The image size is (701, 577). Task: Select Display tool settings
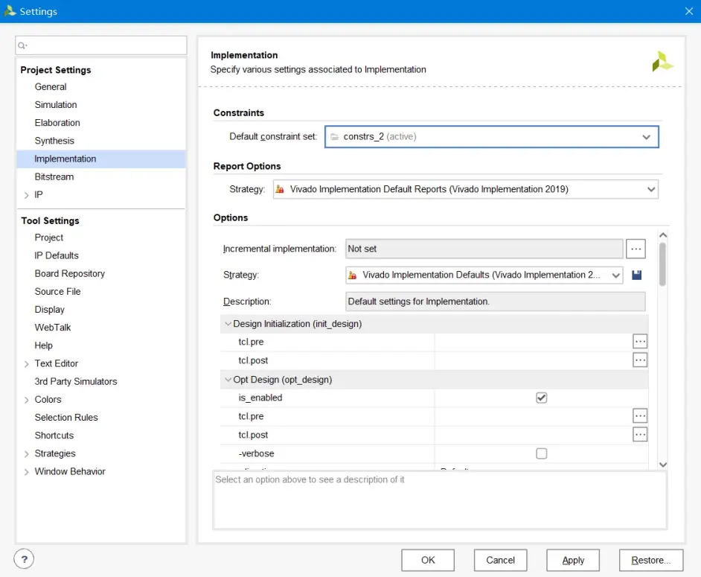tap(50, 310)
